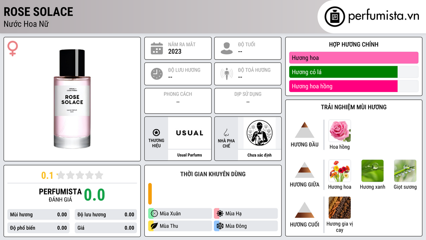Click the Mùi hương 0.00 score row
This screenshot has height=240, width=426.
coord(38,215)
